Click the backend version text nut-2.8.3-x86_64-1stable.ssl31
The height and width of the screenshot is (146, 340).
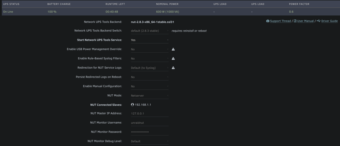(x=152, y=22)
